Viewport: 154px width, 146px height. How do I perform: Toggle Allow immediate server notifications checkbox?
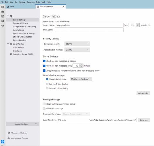[44, 71]
